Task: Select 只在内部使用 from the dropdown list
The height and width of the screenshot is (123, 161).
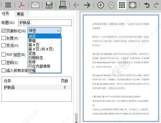Action: pyautogui.click(x=44, y=66)
